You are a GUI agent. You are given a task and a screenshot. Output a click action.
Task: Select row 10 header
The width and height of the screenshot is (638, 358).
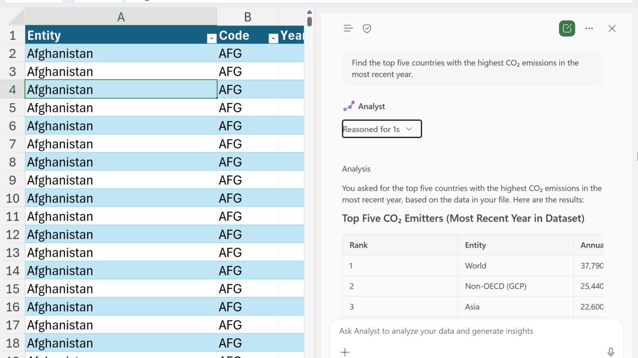click(x=12, y=198)
